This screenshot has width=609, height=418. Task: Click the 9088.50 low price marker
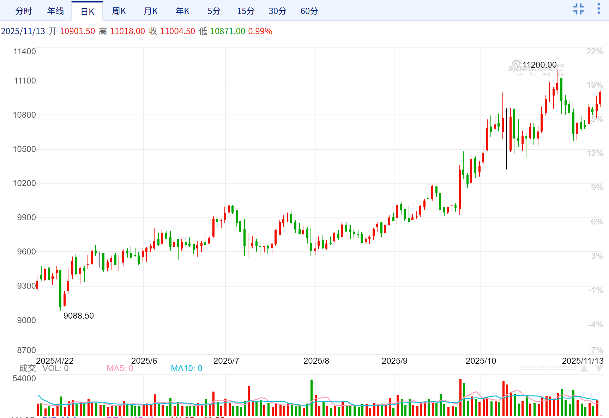coord(78,316)
